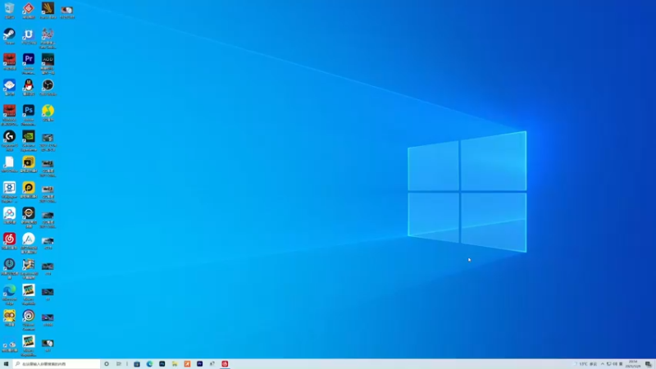Viewport: 656px width, 369px height.
Task: Select the Logitech G HUB desktop shortcut
Action: pyautogui.click(x=9, y=140)
